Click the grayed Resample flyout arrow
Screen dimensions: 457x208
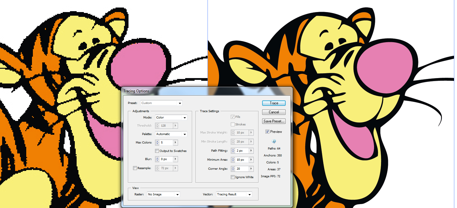(176, 168)
